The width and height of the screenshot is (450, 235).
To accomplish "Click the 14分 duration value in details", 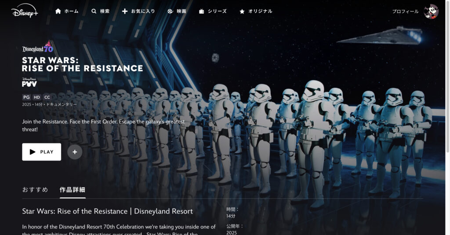I will coord(231,216).
